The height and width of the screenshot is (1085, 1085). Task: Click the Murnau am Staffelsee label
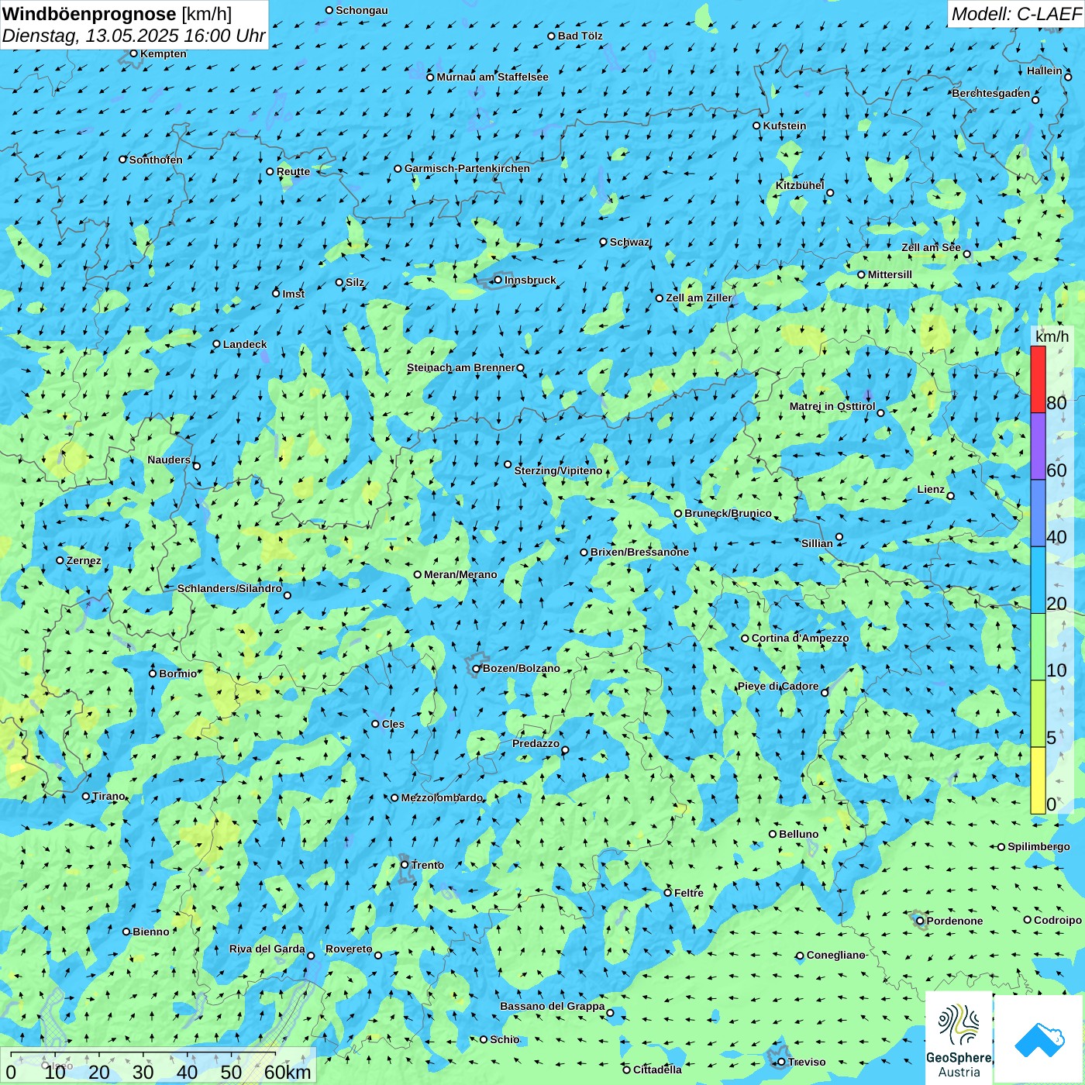coord(492,77)
